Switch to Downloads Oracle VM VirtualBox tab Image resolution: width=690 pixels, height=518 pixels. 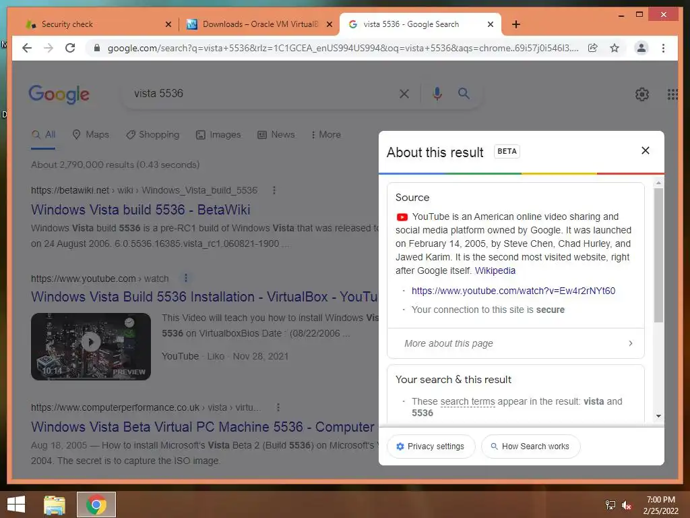point(259,24)
